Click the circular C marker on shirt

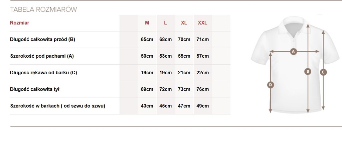[x=323, y=72]
